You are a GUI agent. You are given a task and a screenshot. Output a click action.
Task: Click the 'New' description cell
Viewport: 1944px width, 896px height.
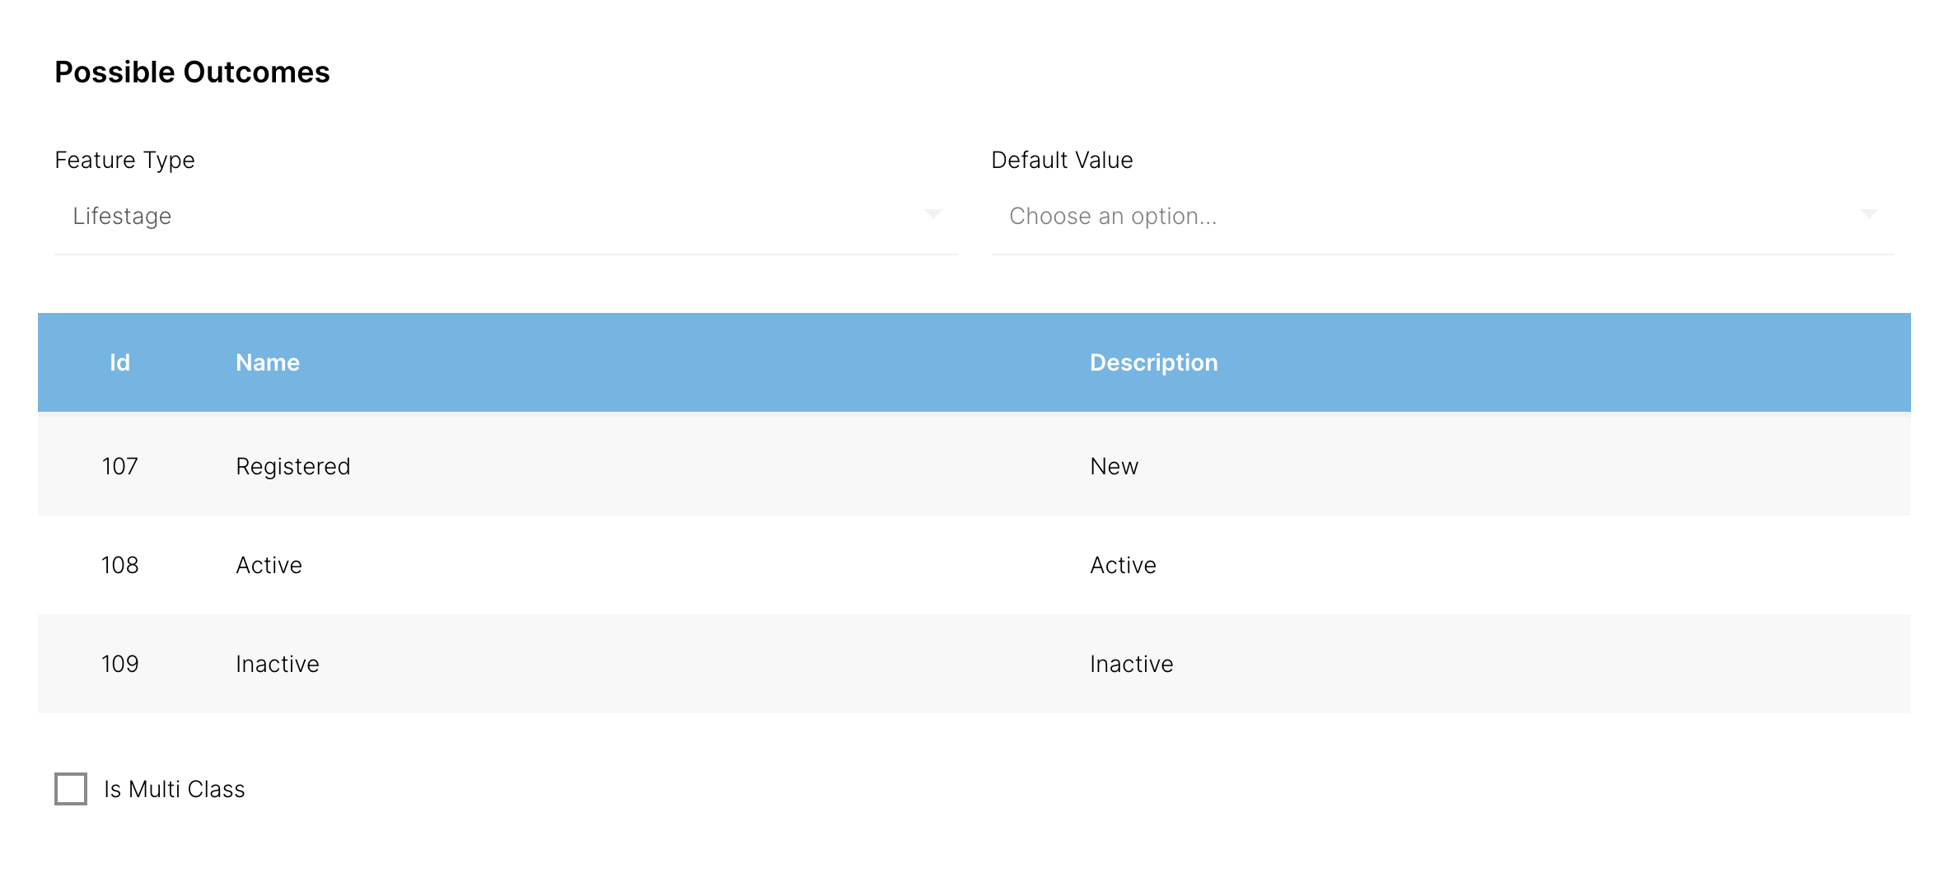tap(1114, 466)
